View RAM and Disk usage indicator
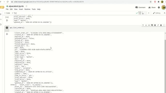This screenshot has width=166, height=93. (141, 13)
